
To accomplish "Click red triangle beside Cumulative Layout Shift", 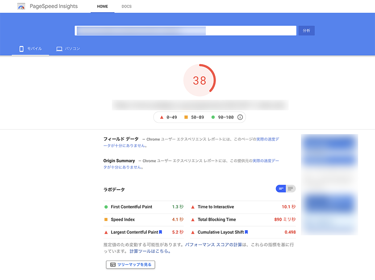I will 193,232.
